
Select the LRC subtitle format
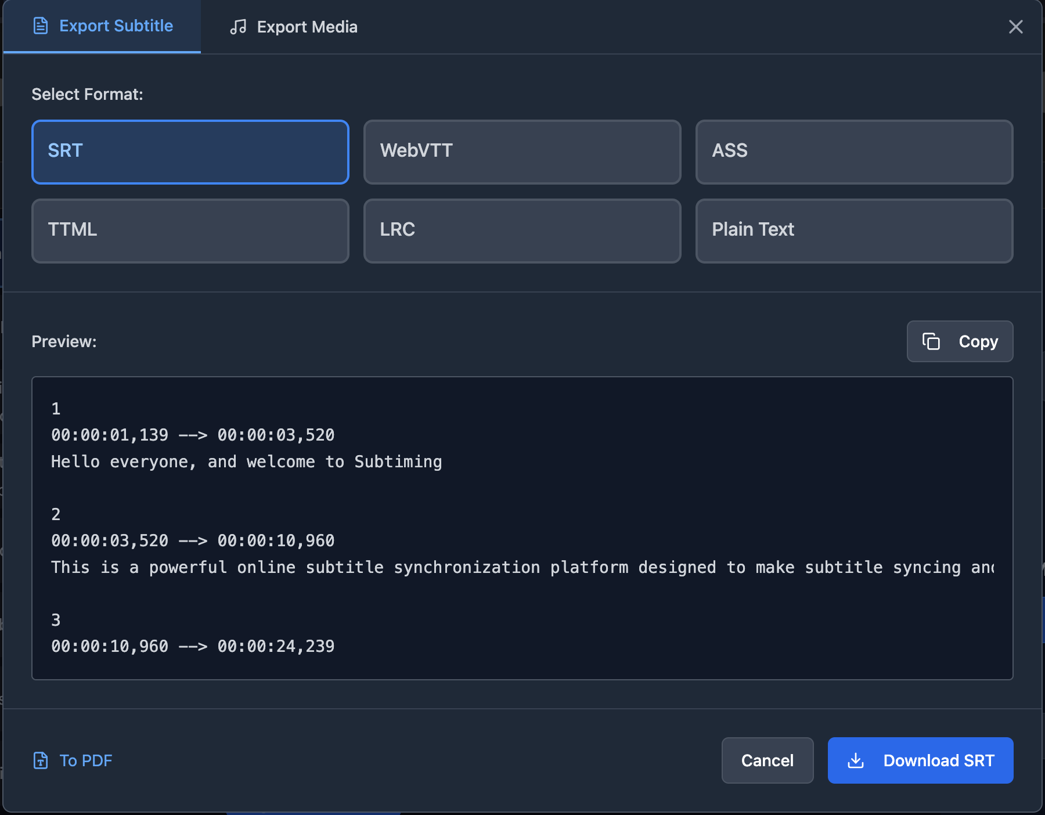pyautogui.click(x=521, y=230)
